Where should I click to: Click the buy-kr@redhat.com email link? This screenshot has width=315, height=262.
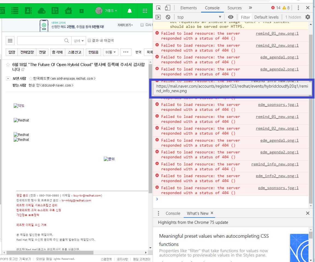click(87, 195)
